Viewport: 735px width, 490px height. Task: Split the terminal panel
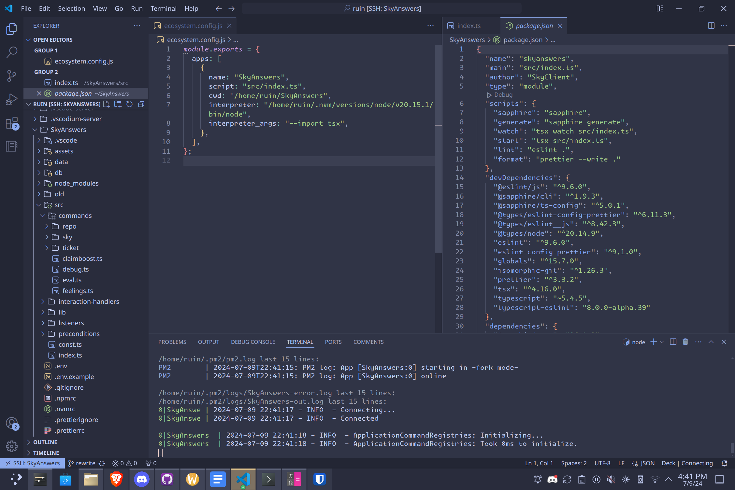[673, 342]
